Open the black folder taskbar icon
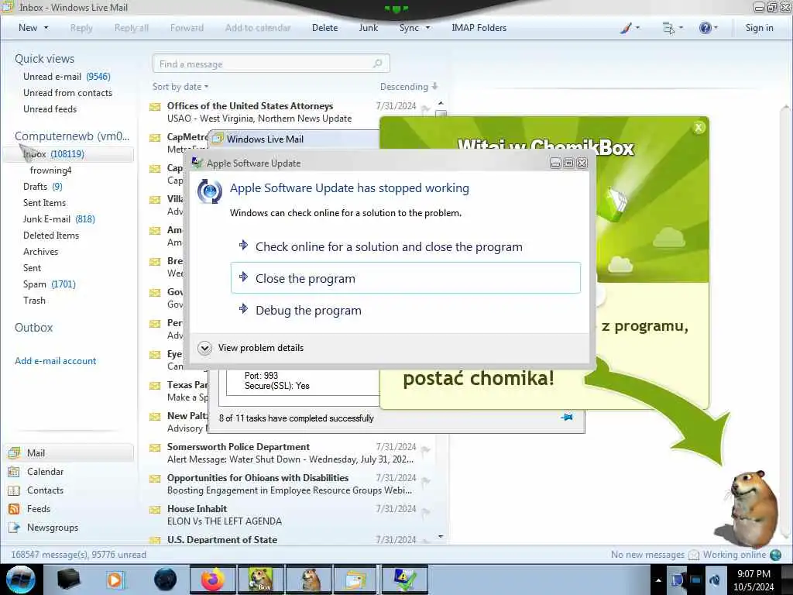The width and height of the screenshot is (793, 595). (x=68, y=580)
